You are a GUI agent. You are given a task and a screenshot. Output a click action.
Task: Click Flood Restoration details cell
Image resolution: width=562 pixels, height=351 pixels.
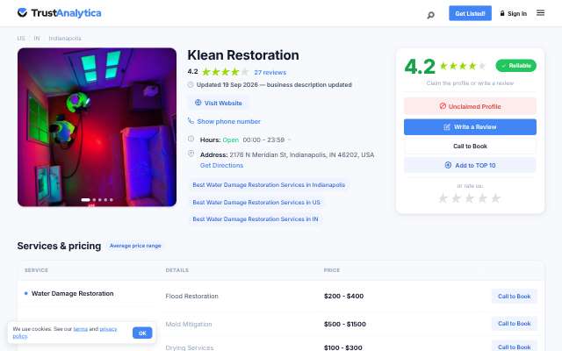point(191,297)
